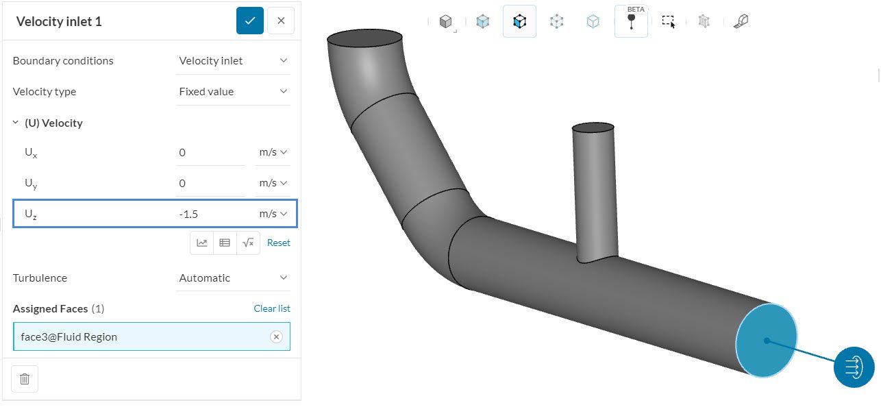
Task: Change the Turbulence dropdown from Automatic
Action: (x=233, y=278)
